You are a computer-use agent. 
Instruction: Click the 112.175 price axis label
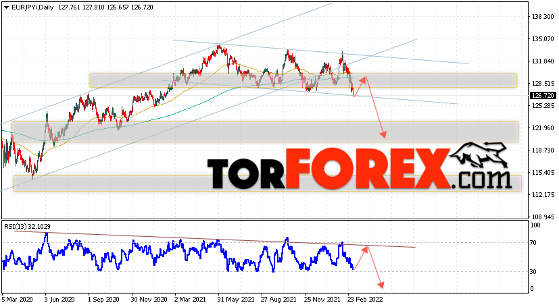(x=543, y=194)
